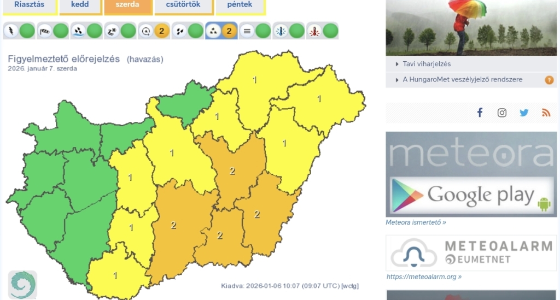Select the snowdrift warning icon
The width and height of the screenshot is (560, 300).
112,31
